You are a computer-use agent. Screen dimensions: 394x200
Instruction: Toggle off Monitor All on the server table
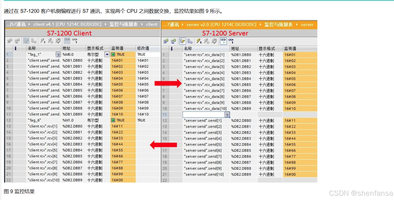click(223, 41)
